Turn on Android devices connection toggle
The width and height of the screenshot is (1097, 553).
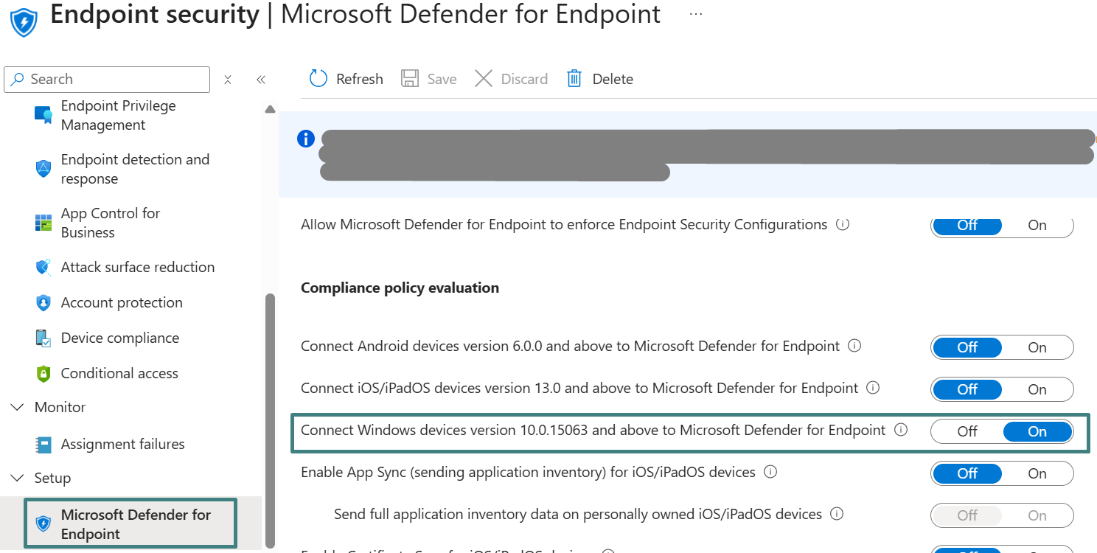click(x=1037, y=347)
